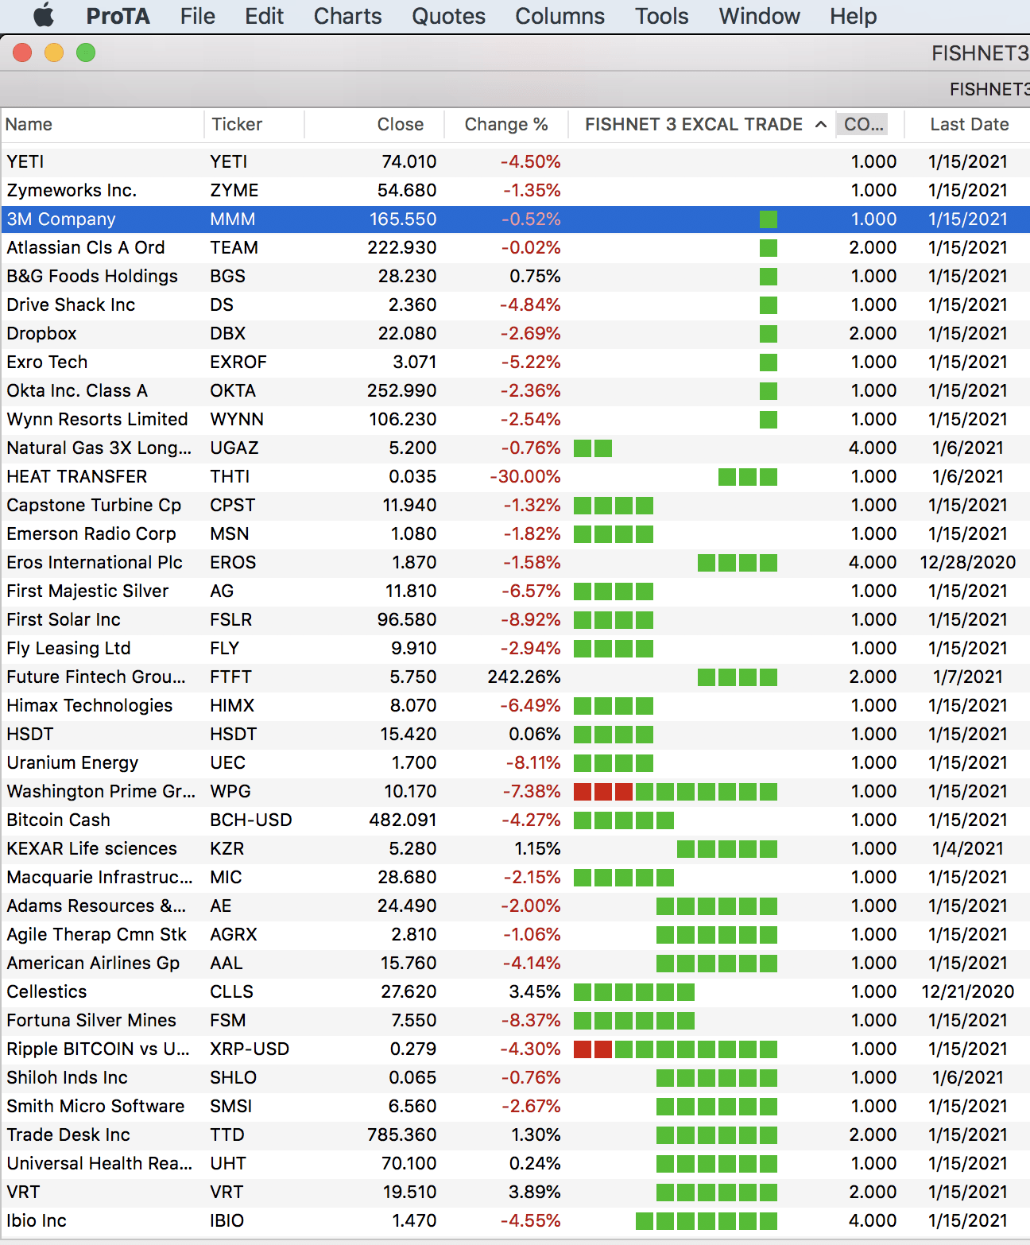The width and height of the screenshot is (1030, 1245).
Task: Select the Bitcoin Cash row
Action: (515, 820)
